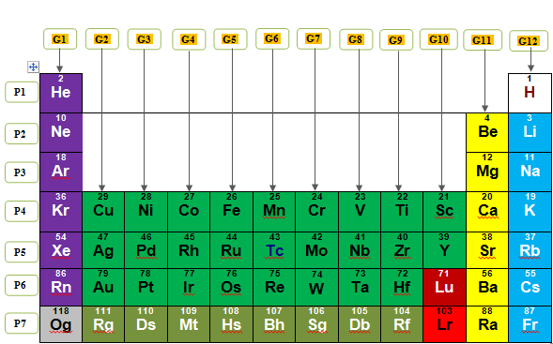Select the Sr strontium cell
This screenshot has height=344, width=553.
[x=487, y=250]
